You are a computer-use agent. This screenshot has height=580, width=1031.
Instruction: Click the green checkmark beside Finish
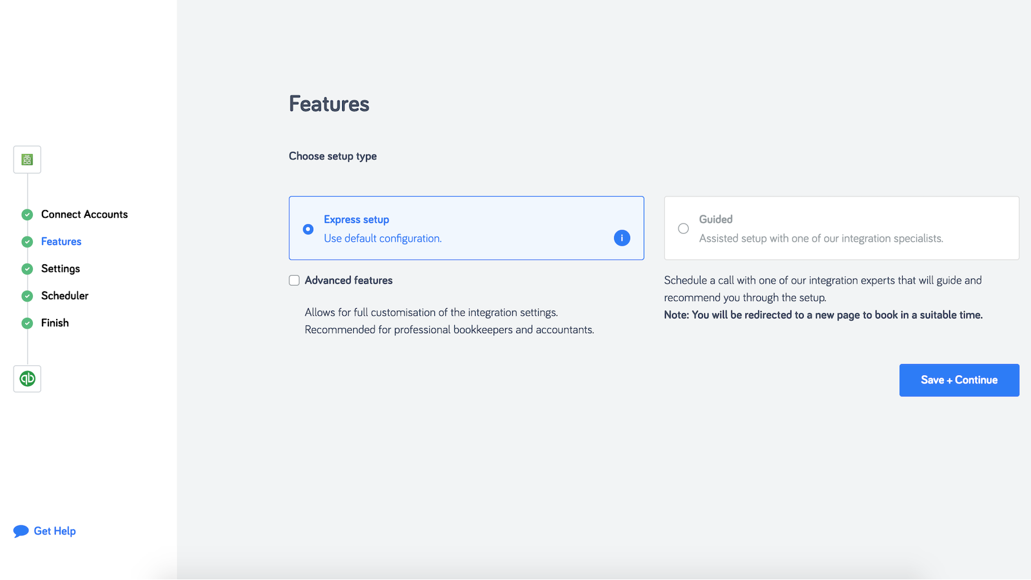[26, 323]
